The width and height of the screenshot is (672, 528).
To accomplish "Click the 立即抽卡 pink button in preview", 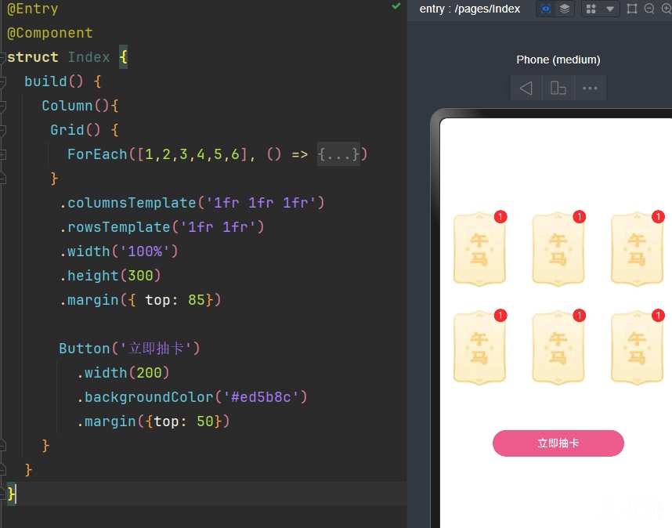I will 558,443.
